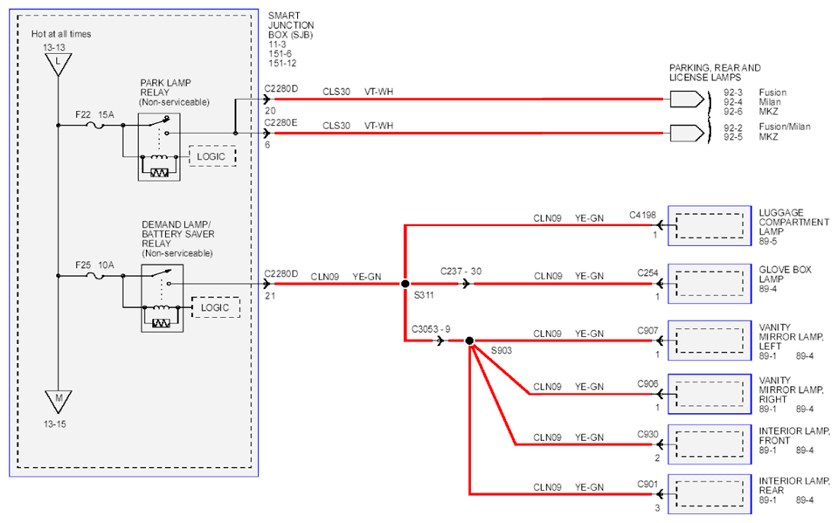The height and width of the screenshot is (523, 838).
Task: Open the Interior Lamp Front component box
Action: 710,444
